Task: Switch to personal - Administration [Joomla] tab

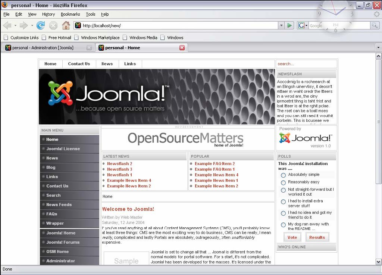Action: (x=48, y=48)
